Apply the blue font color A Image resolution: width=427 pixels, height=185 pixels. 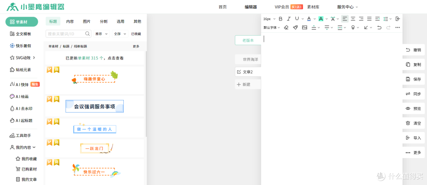309,19
